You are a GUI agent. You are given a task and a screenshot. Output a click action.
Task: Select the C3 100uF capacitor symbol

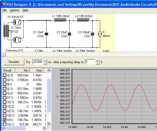[x=93, y=34]
